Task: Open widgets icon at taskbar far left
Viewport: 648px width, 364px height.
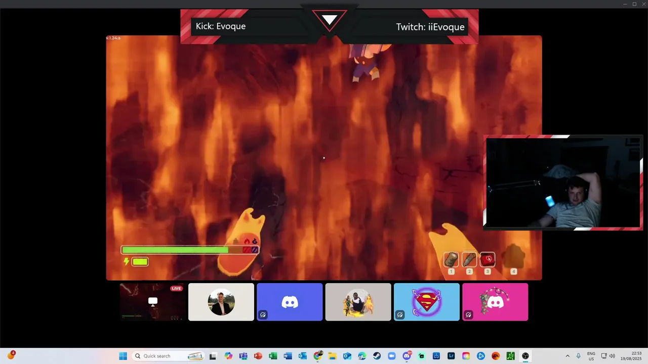Action: (11, 355)
